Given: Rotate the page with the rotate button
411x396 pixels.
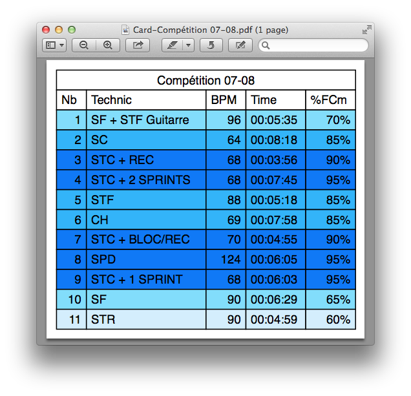Looking at the screenshot, I should click(211, 45).
